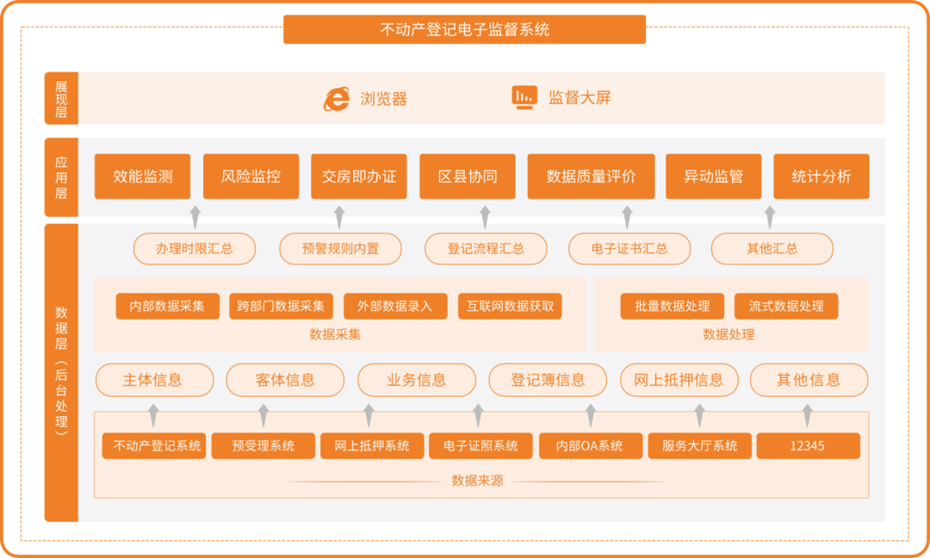Select 批量数据处理 box
This screenshot has height=558, width=930.
click(x=672, y=306)
